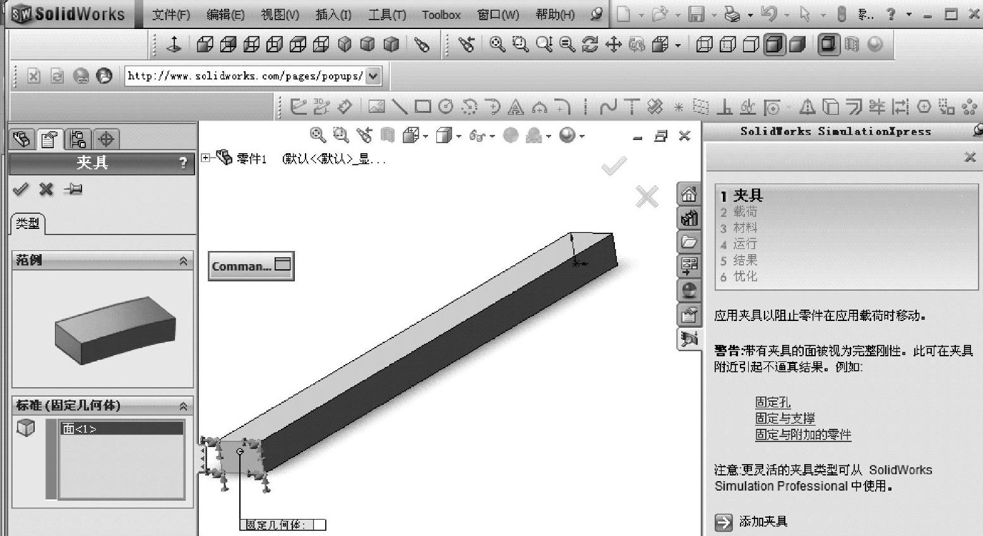The width and height of the screenshot is (983, 536).
Task: Open the ConfigurationManager tab
Action: pyautogui.click(x=78, y=139)
